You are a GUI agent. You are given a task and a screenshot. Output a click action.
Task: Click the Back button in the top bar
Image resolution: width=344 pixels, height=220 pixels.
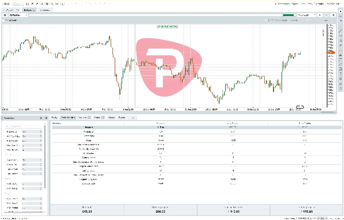pyautogui.click(x=7, y=4)
